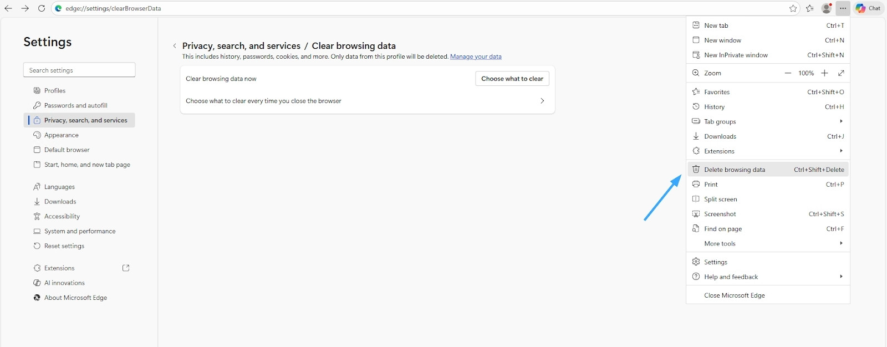This screenshot has height=347, width=887.
Task: Expand the Extensions submenu in menu
Action: [768, 151]
